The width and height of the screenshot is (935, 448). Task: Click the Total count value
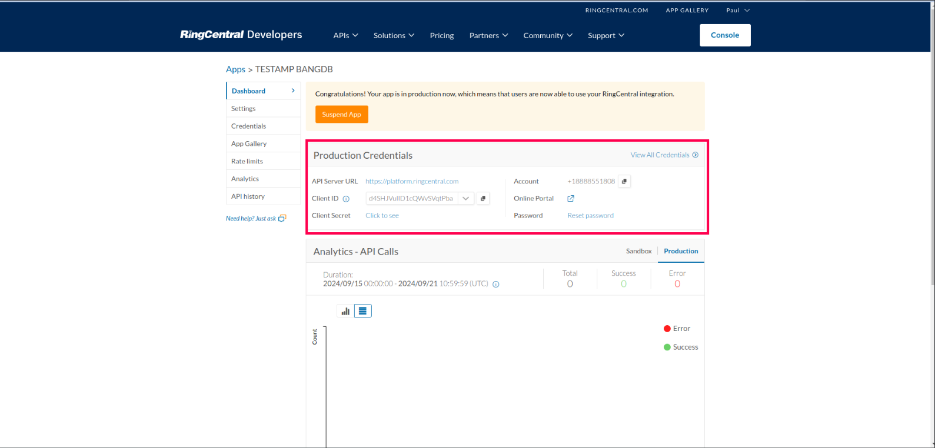[570, 284]
